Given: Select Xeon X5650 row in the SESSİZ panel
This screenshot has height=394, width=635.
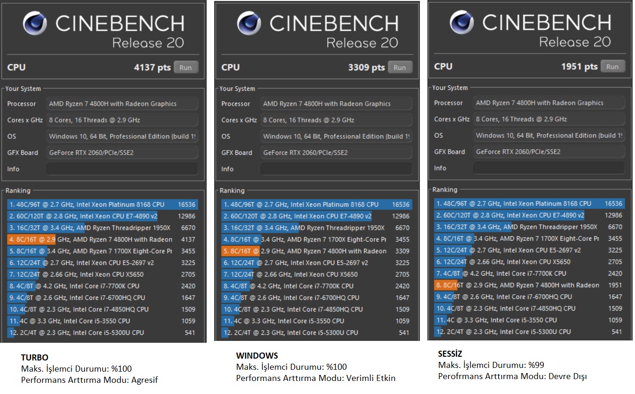Looking at the screenshot, I should (529, 262).
